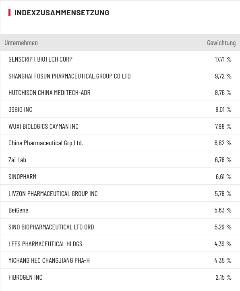The height and width of the screenshot is (291, 240).
Task: Click the 17,71 % weighting value
Action: (223, 59)
